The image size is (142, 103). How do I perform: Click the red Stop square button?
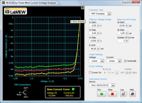click(x=112, y=94)
